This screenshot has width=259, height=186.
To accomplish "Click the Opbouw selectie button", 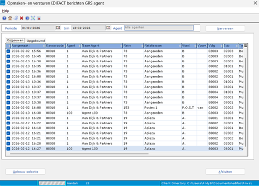I will coord(25,172).
